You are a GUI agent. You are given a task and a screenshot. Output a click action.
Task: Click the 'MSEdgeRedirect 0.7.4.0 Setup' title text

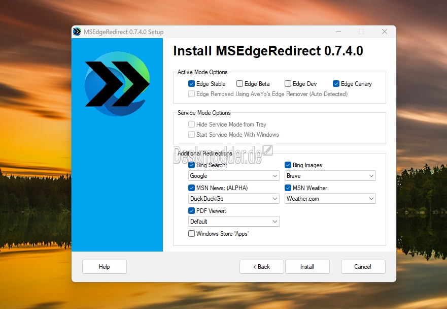click(124, 32)
